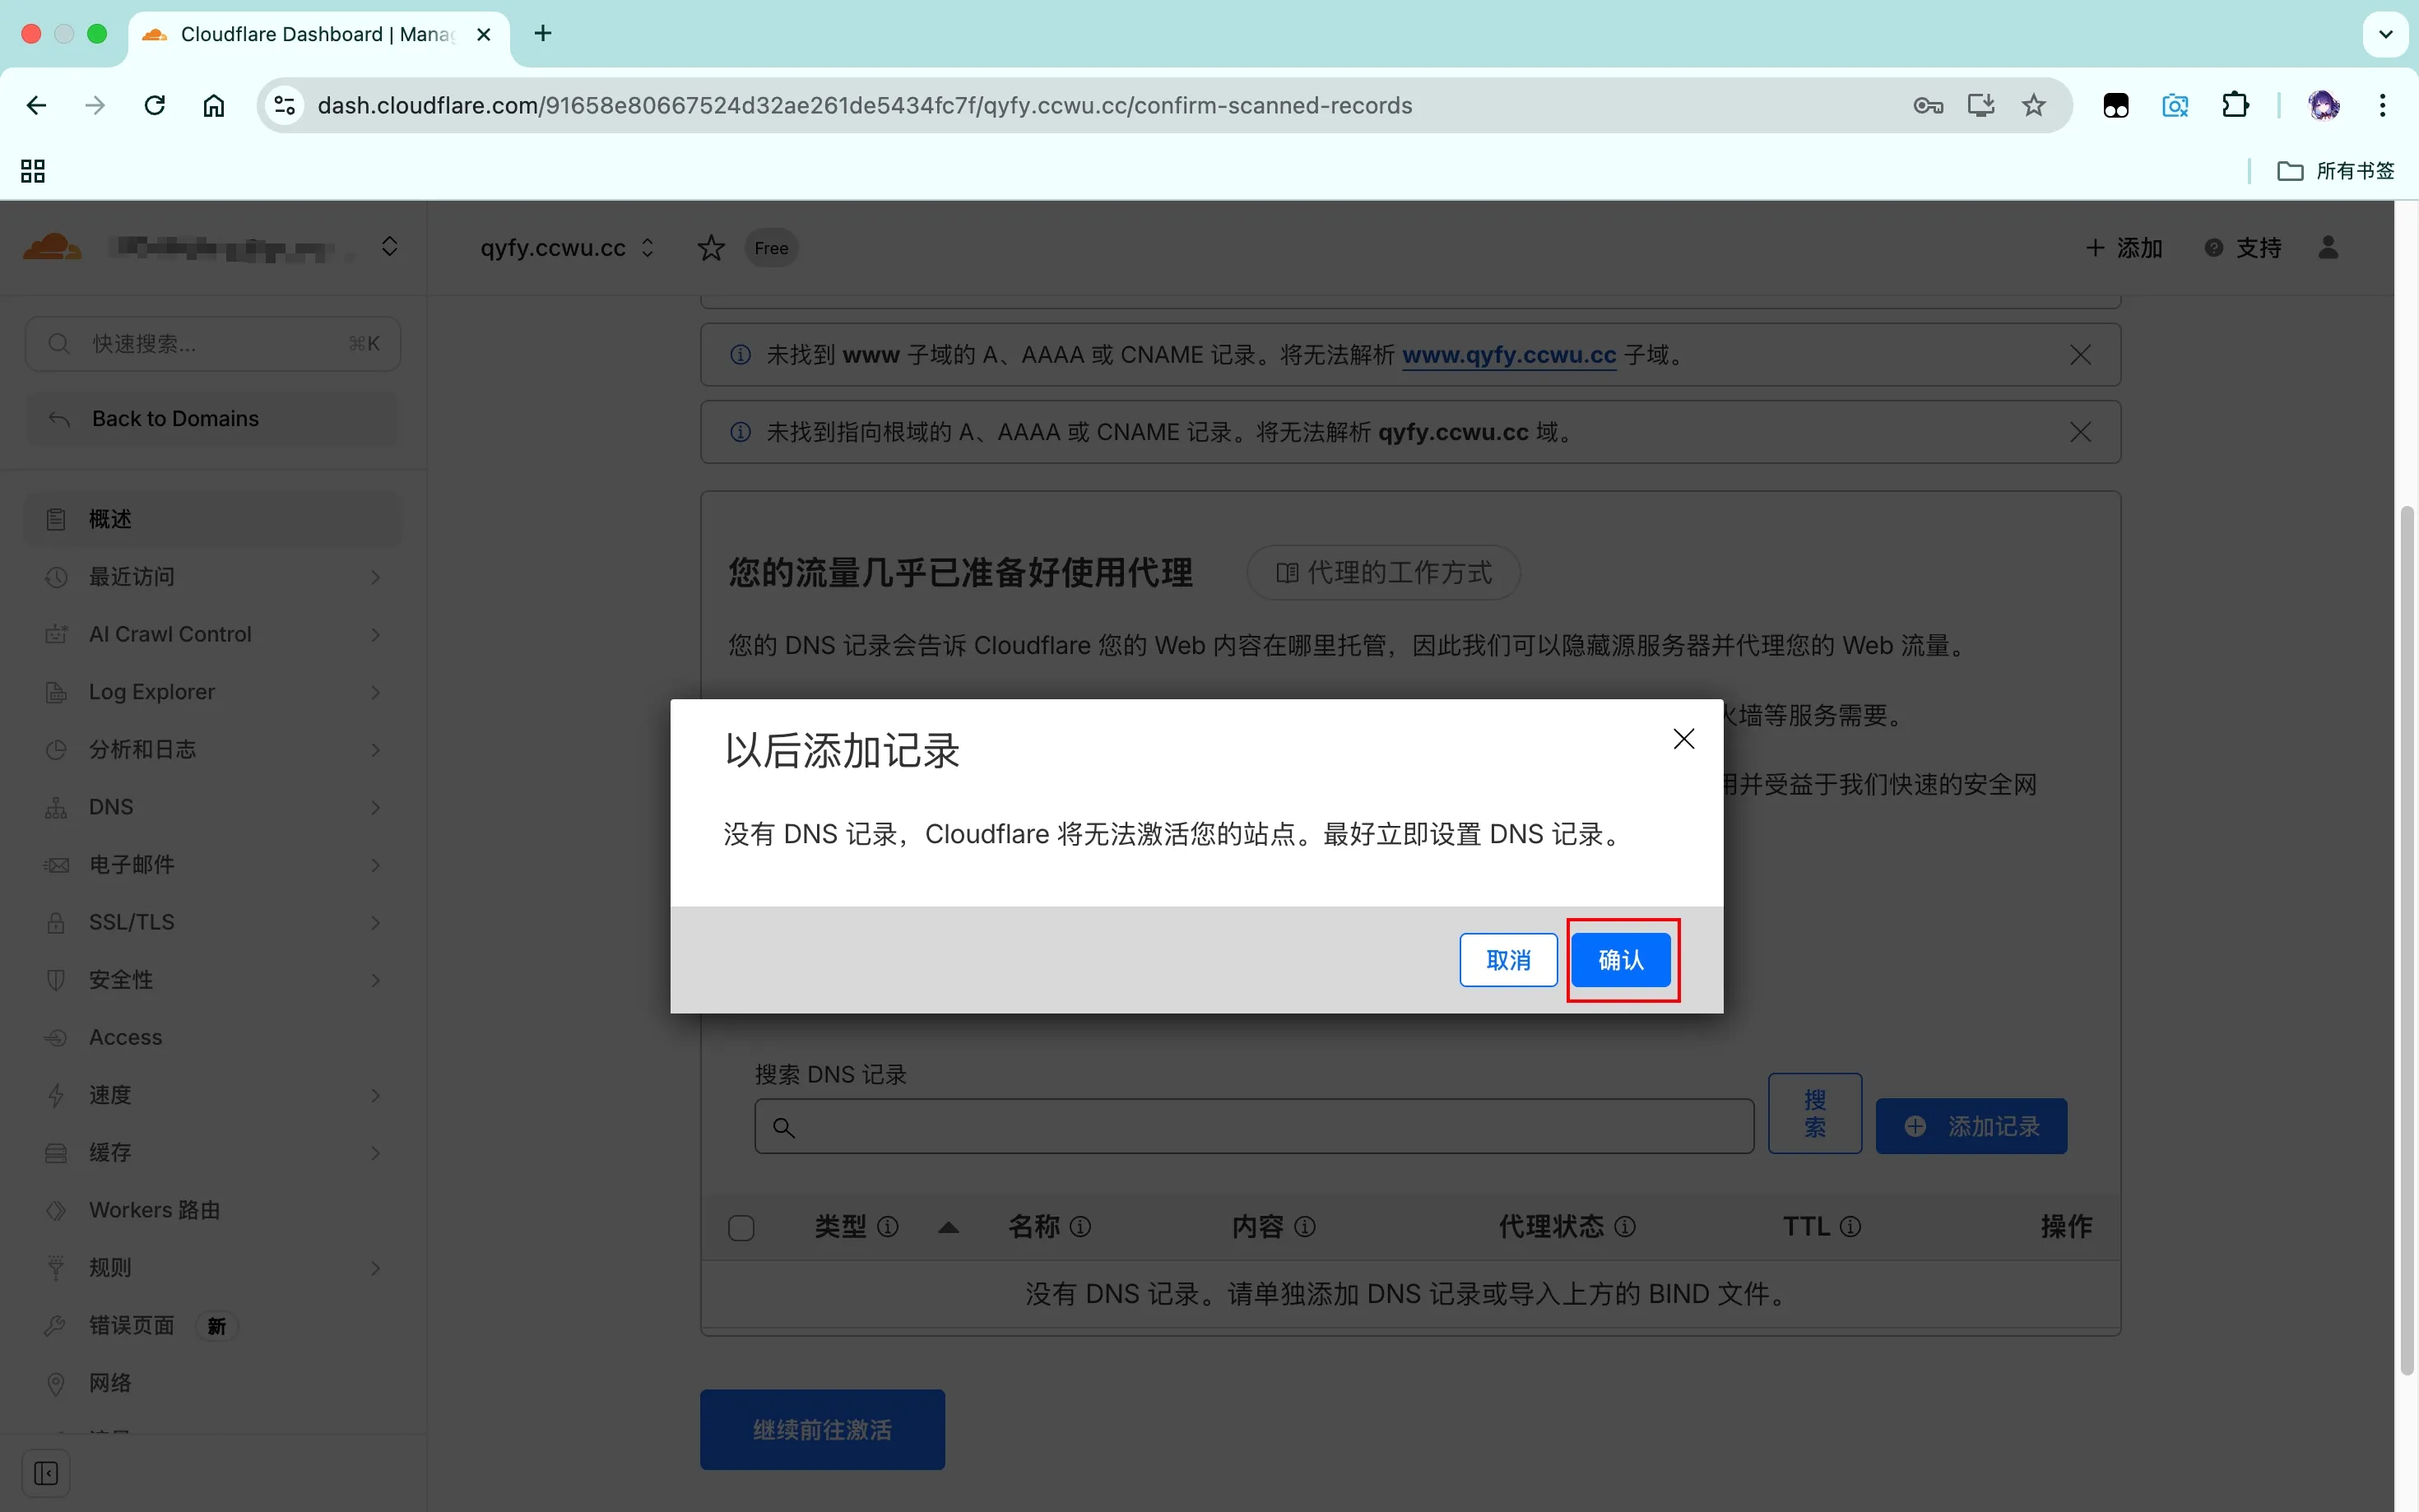Click the Cloudflare logo in the sidebar

click(52, 247)
